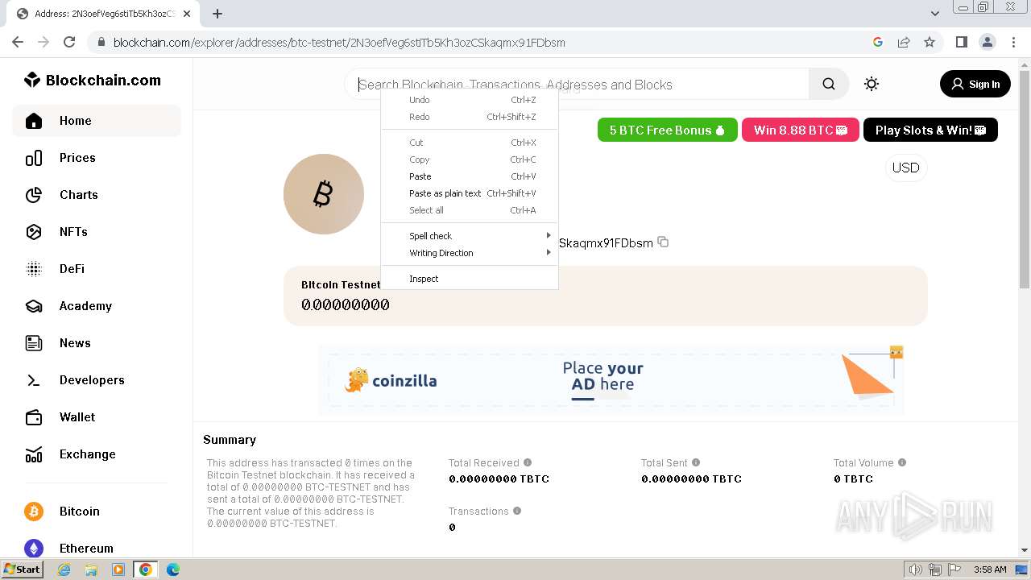Toggle light/dark theme sun icon
Screen dimensions: 1031x580
click(872, 84)
